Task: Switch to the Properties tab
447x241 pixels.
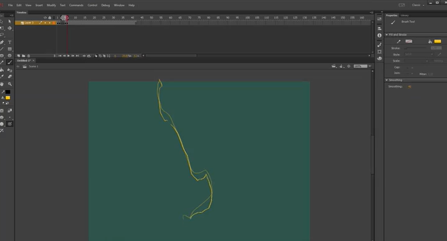Action: click(391, 15)
